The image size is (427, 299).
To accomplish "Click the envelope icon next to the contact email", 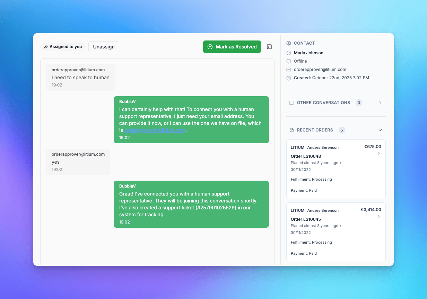I will pos(289,69).
